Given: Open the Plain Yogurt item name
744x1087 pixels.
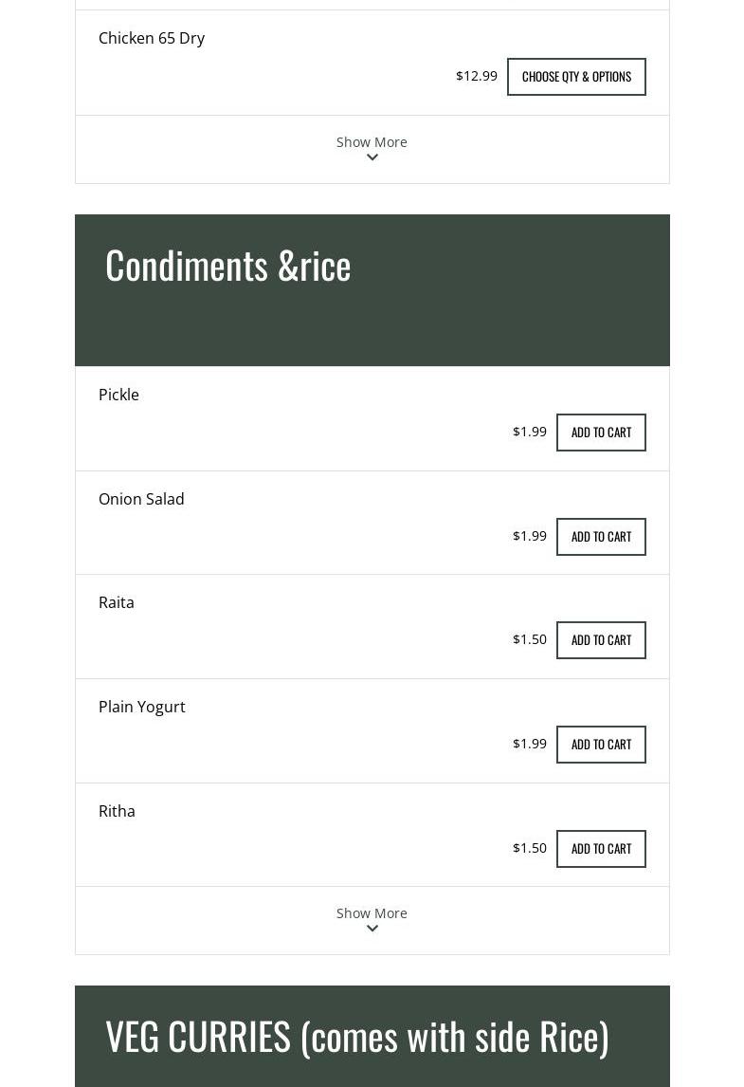Looking at the screenshot, I should click(x=142, y=707).
